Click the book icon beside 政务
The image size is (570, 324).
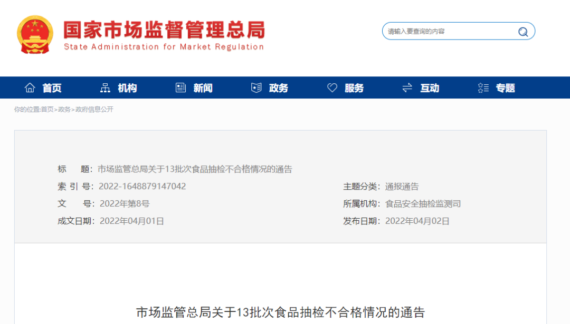256,88
